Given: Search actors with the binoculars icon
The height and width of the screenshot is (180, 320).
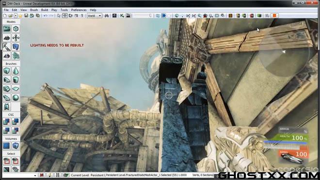Looking at the screenshot, I should [107, 16].
